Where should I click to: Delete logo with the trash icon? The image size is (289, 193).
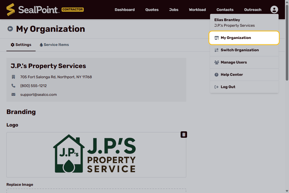pos(184,135)
